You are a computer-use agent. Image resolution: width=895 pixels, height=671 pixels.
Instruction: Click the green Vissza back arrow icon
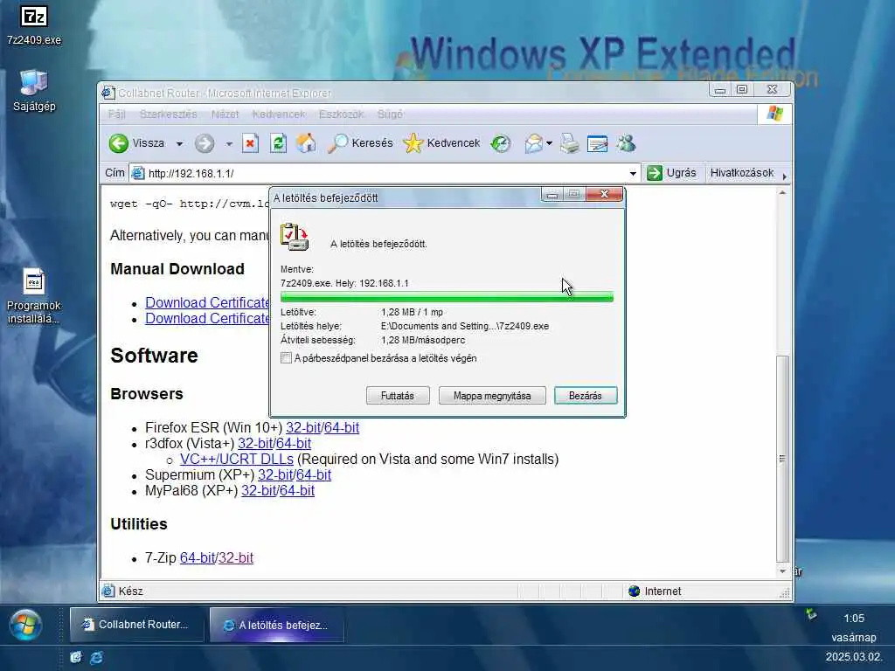(x=119, y=143)
